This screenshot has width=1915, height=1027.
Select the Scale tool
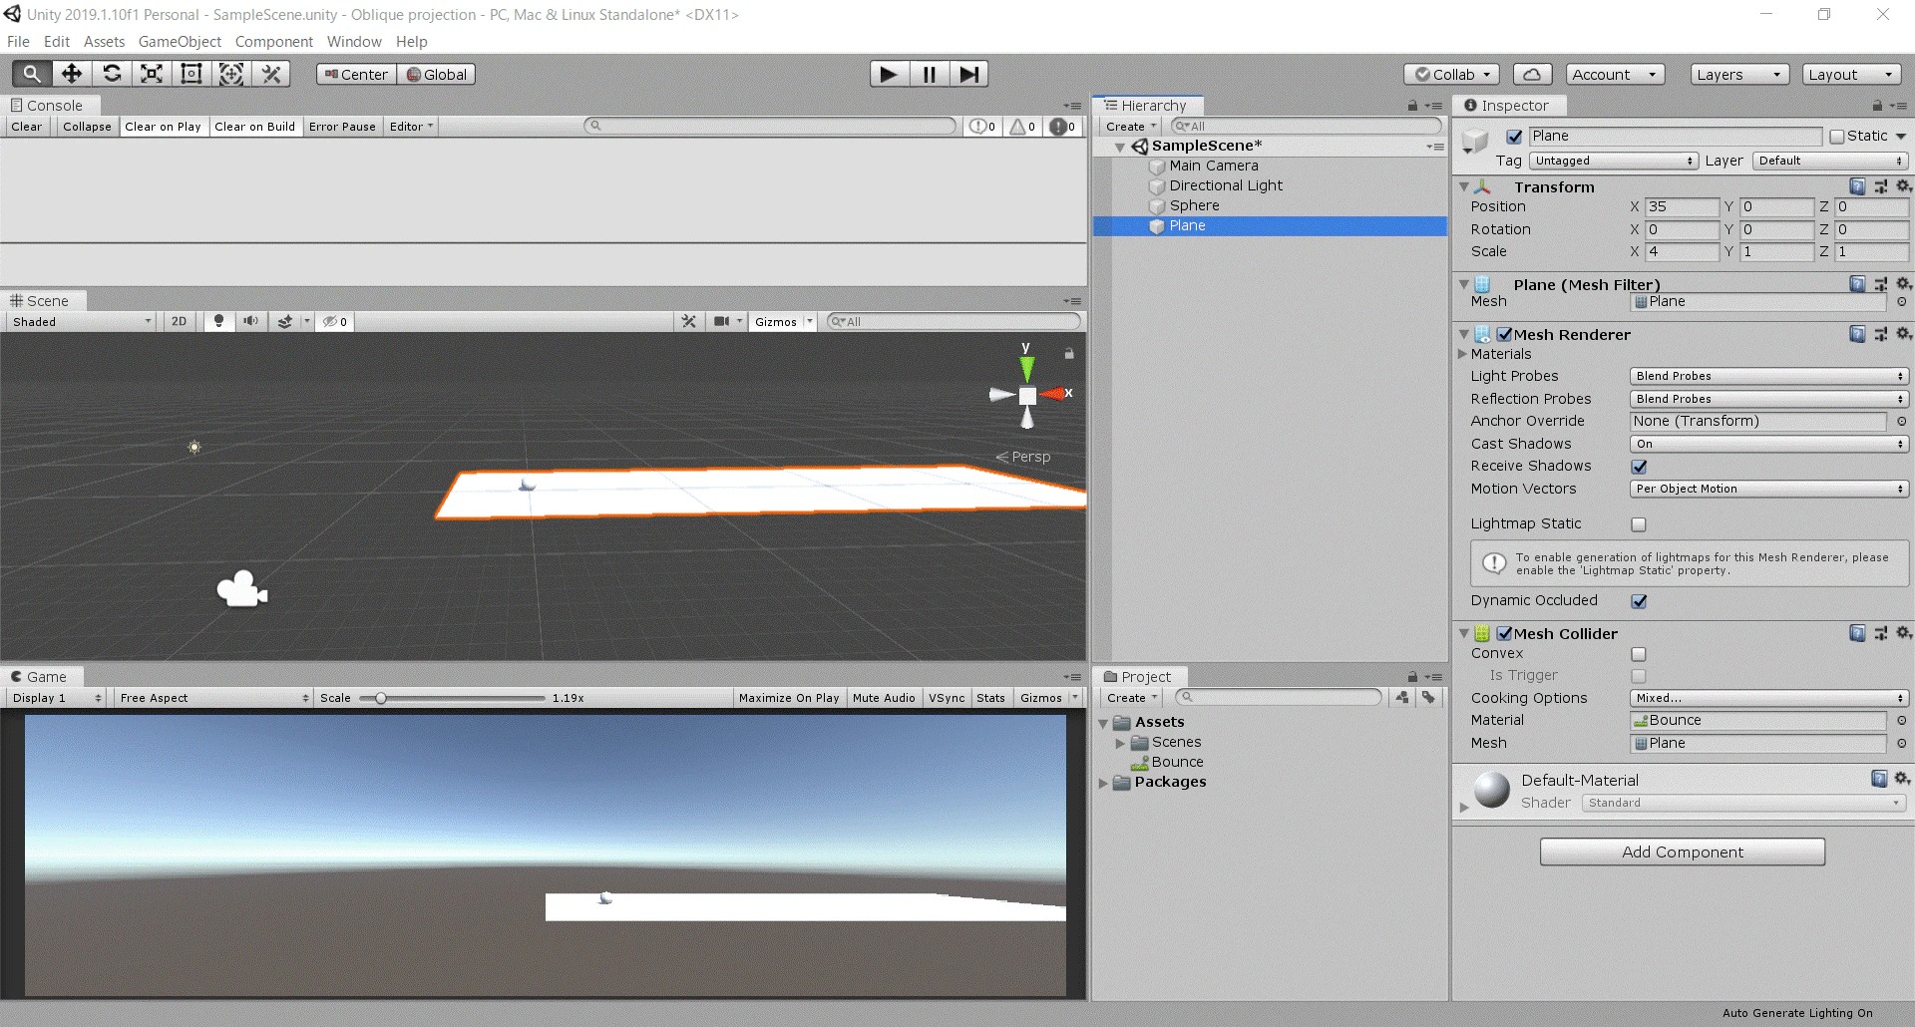152,74
